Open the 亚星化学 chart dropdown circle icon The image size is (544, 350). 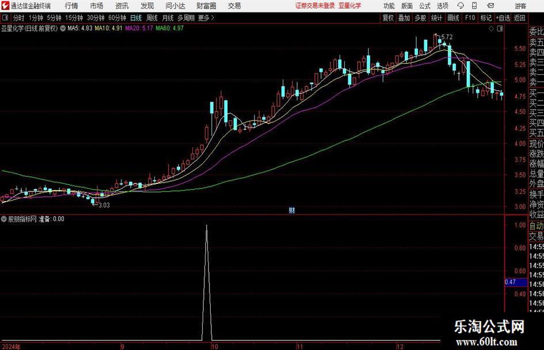pyautogui.click(x=63, y=28)
